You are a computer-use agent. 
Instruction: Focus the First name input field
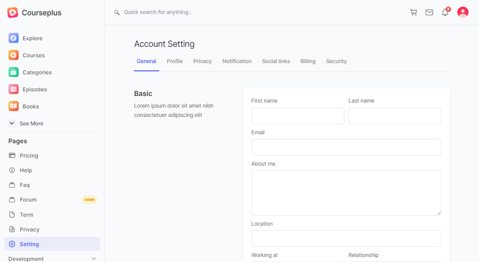(298, 116)
